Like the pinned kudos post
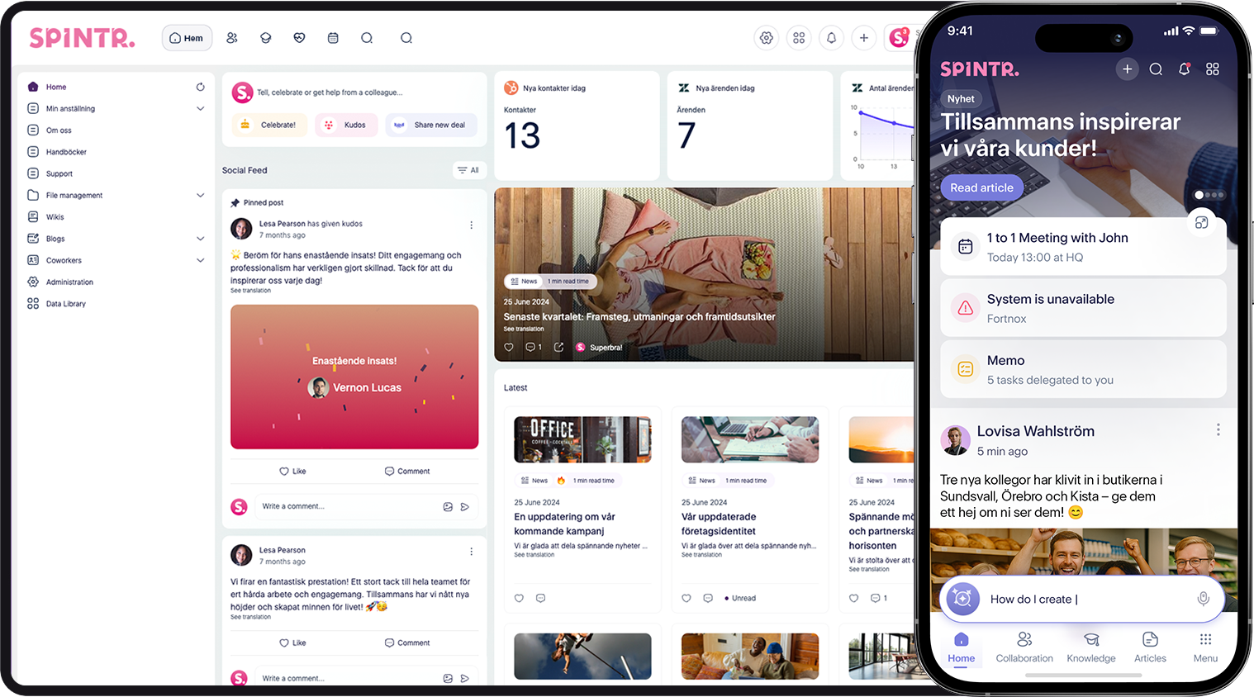 click(x=292, y=472)
